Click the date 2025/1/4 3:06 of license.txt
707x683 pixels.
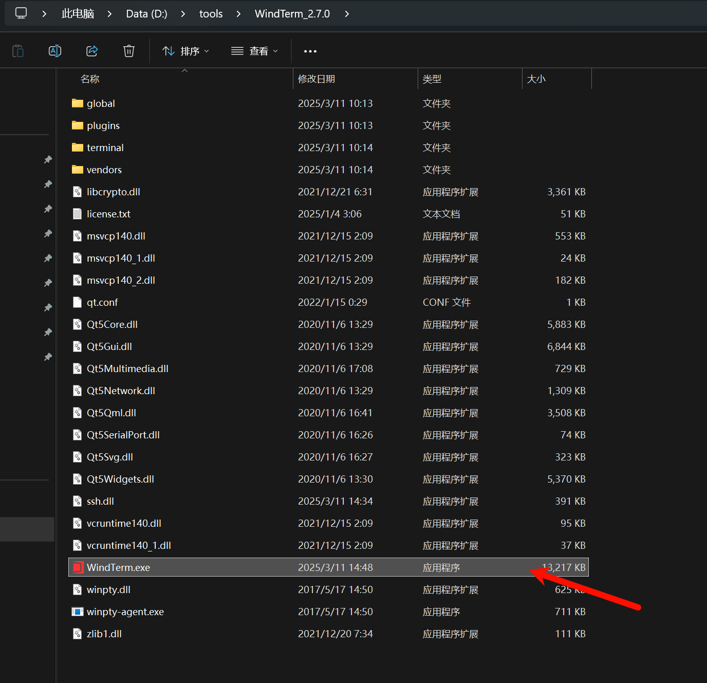[x=330, y=214]
